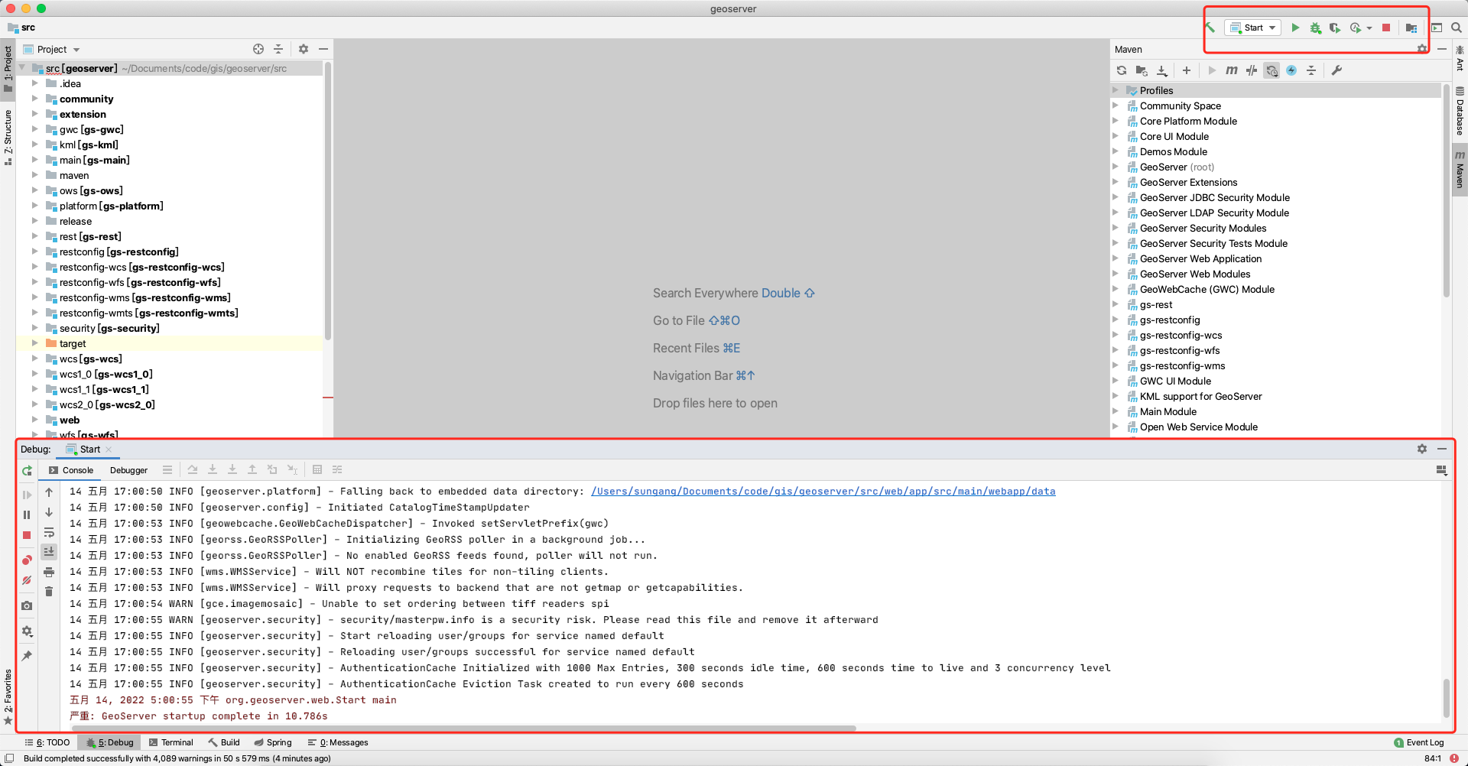Open Maven settings wrench icon
Image resolution: width=1468 pixels, height=766 pixels.
pos(1336,70)
